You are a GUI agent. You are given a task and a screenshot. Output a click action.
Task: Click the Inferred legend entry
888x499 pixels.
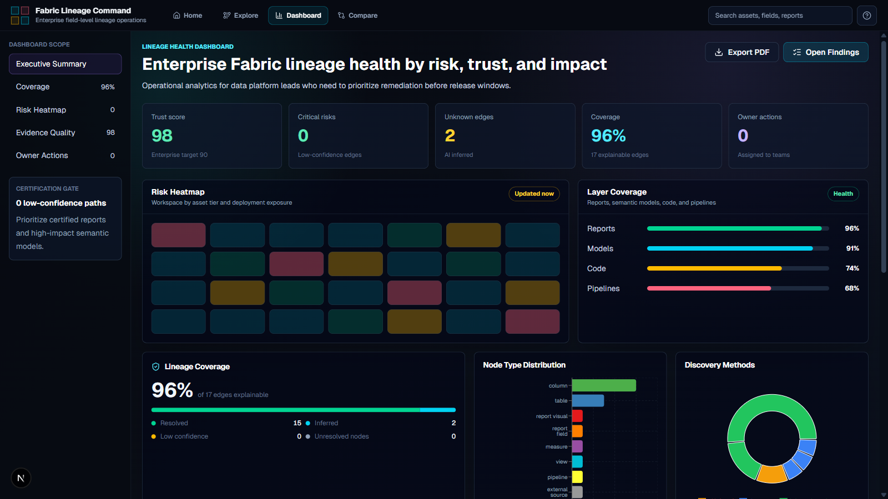[381, 423]
